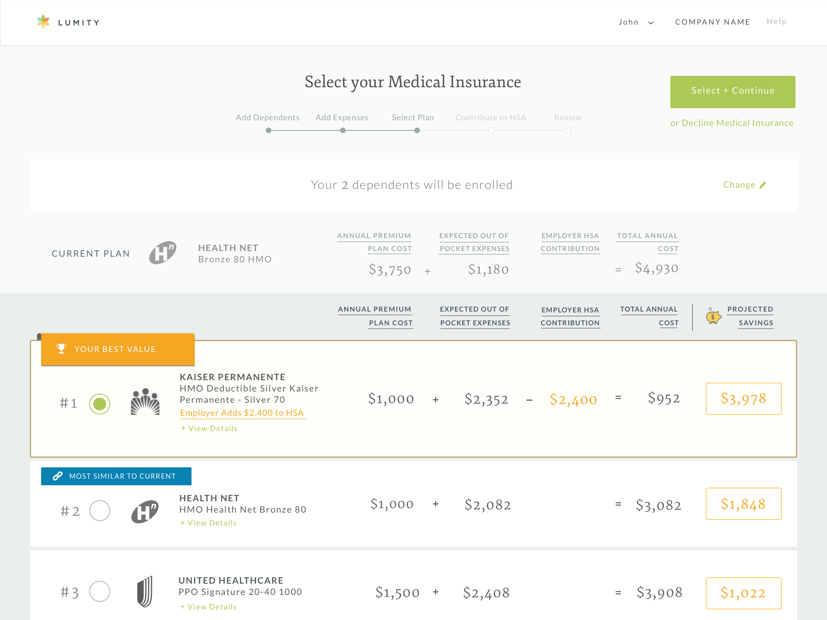Click the Review progress dot
The width and height of the screenshot is (827, 620).
click(568, 130)
